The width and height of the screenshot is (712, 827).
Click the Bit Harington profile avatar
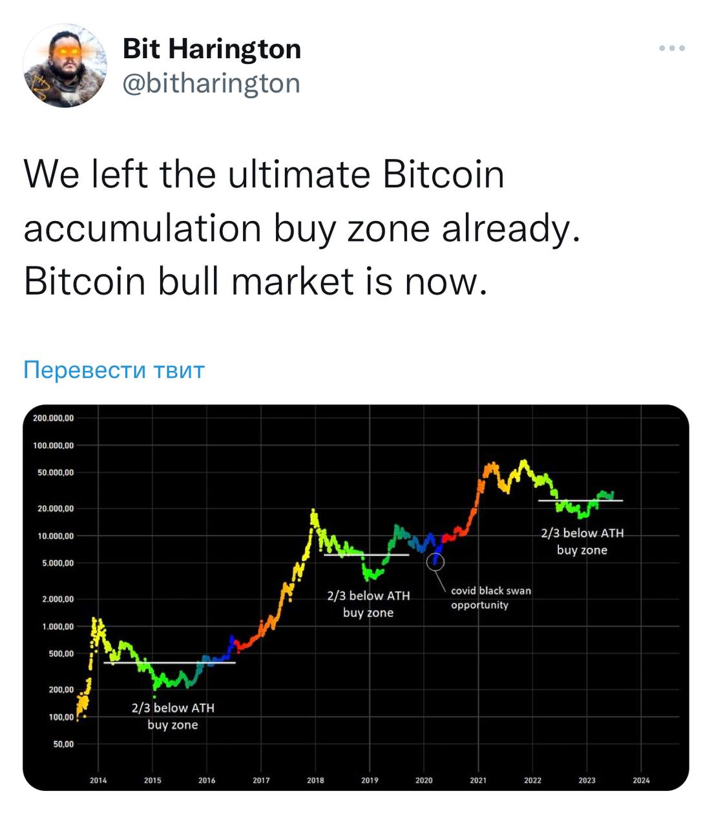click(x=65, y=66)
